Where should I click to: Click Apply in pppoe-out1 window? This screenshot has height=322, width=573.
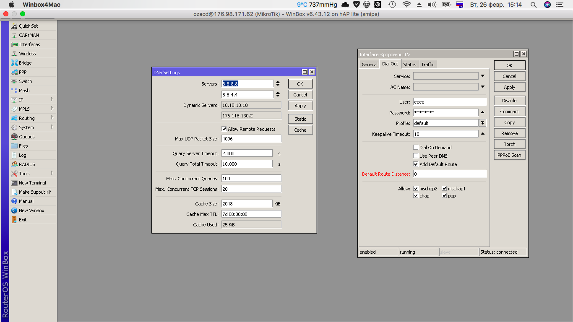coord(510,87)
